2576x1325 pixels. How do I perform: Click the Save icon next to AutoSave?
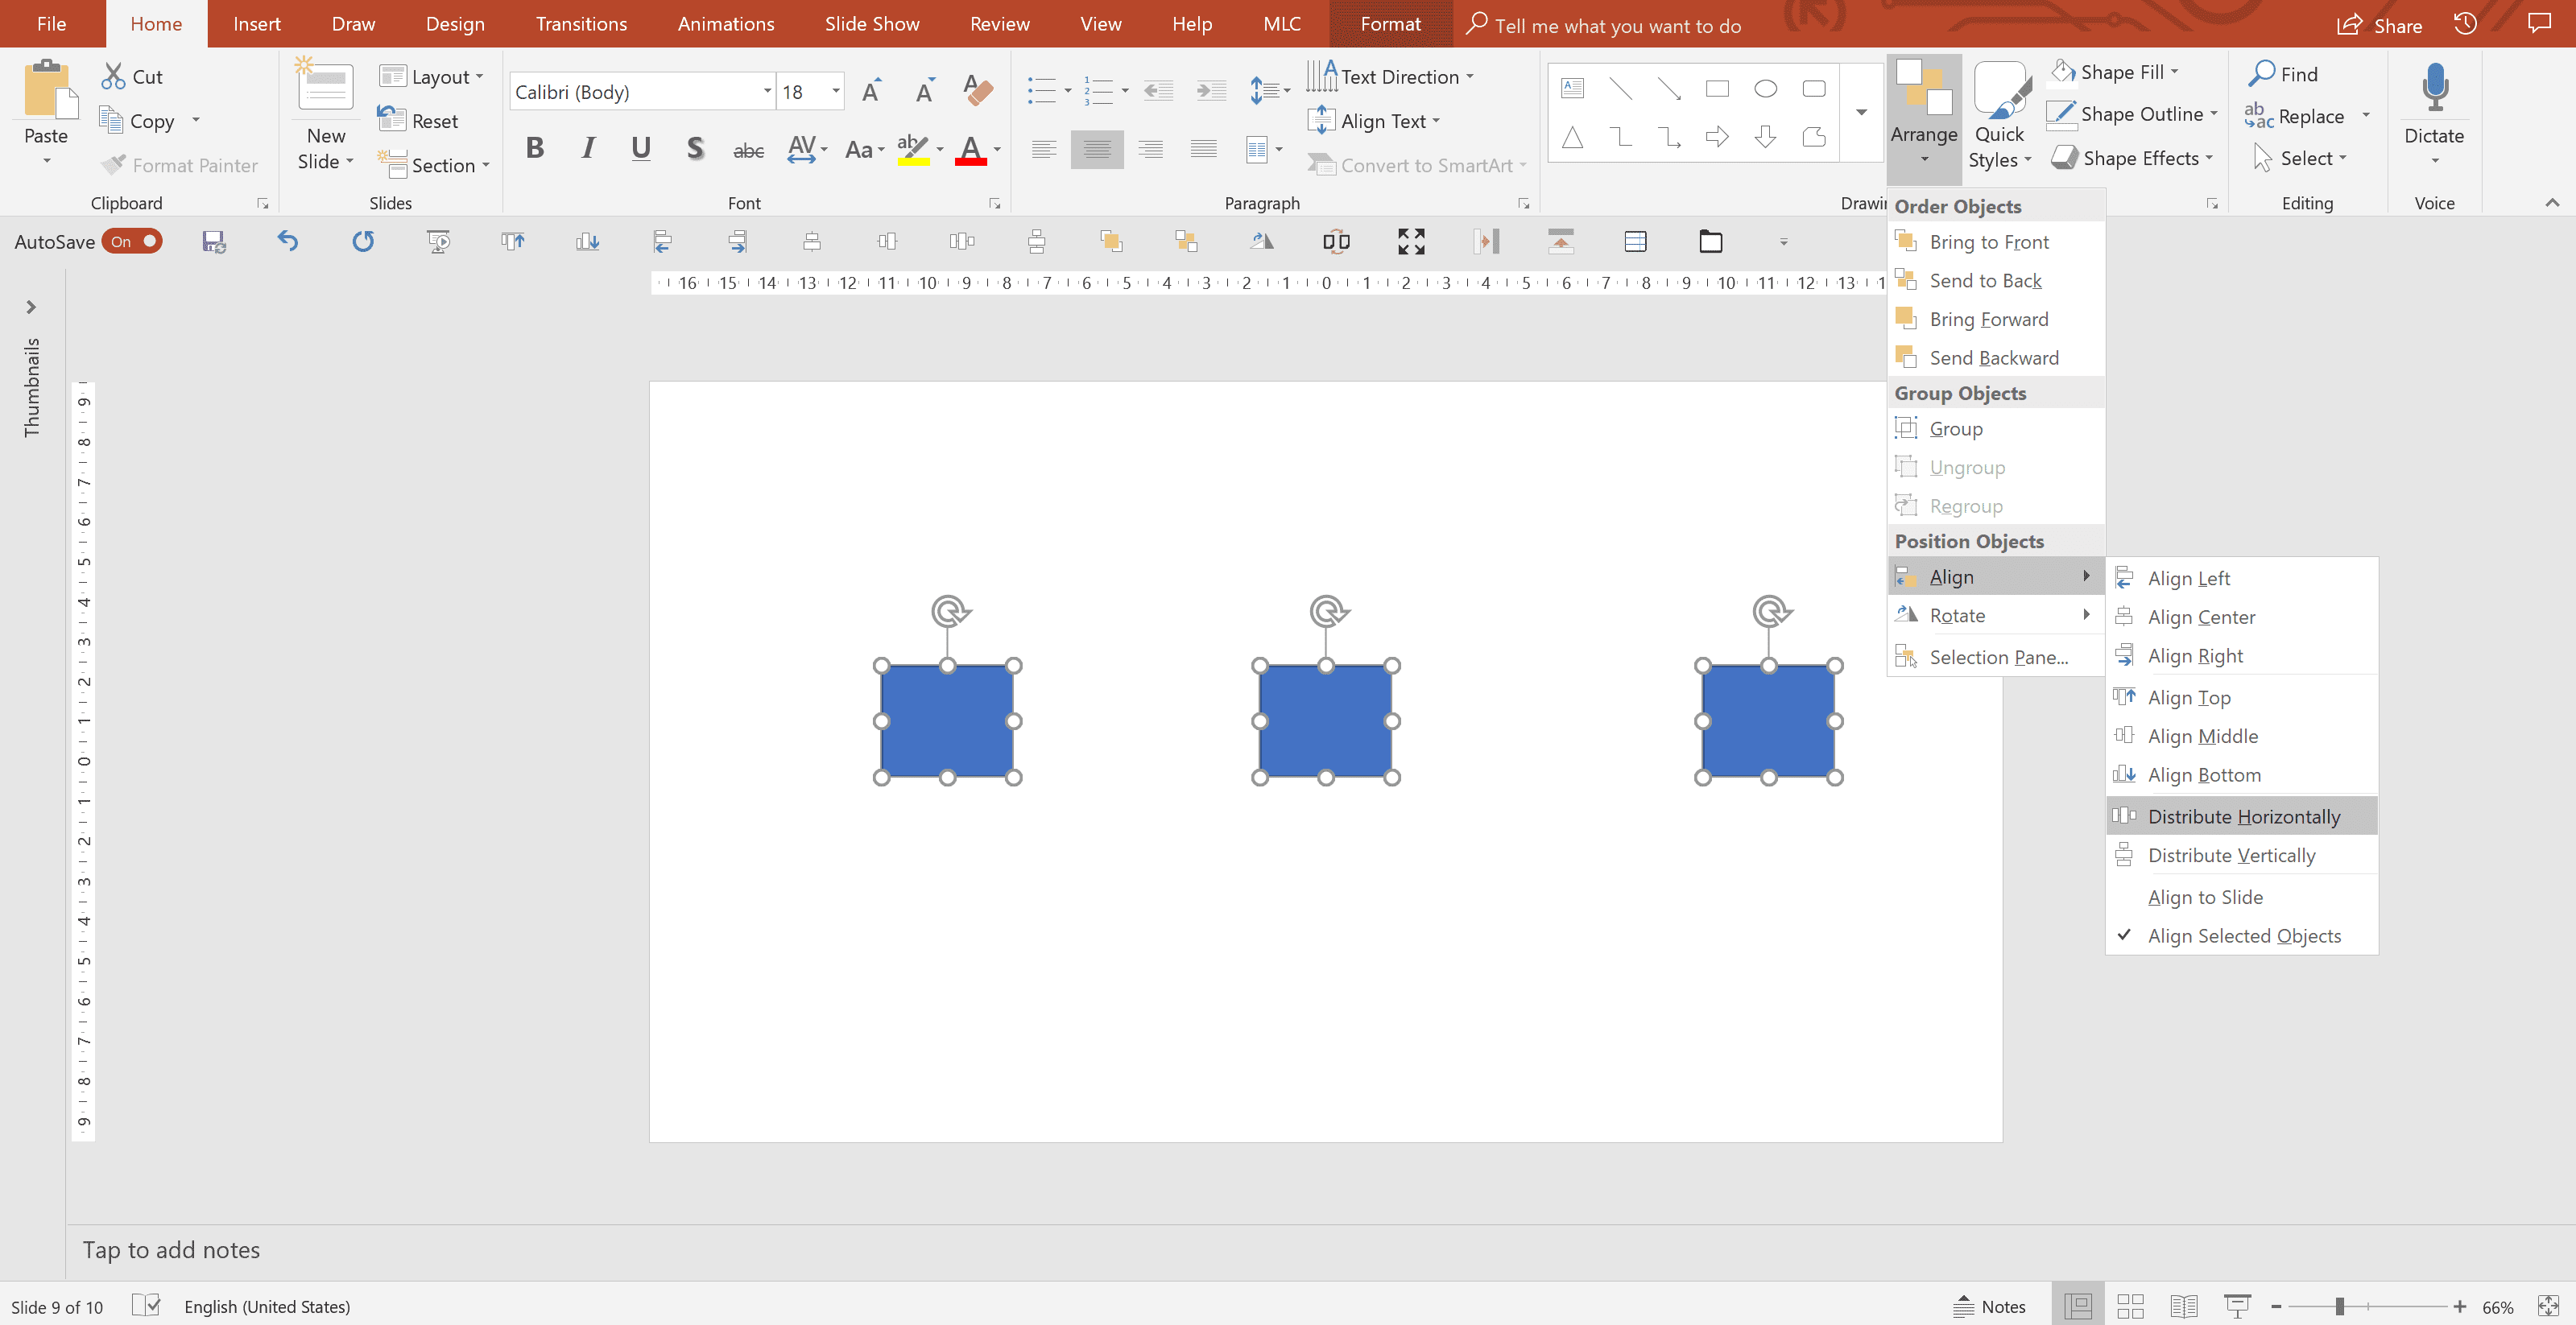pos(213,241)
